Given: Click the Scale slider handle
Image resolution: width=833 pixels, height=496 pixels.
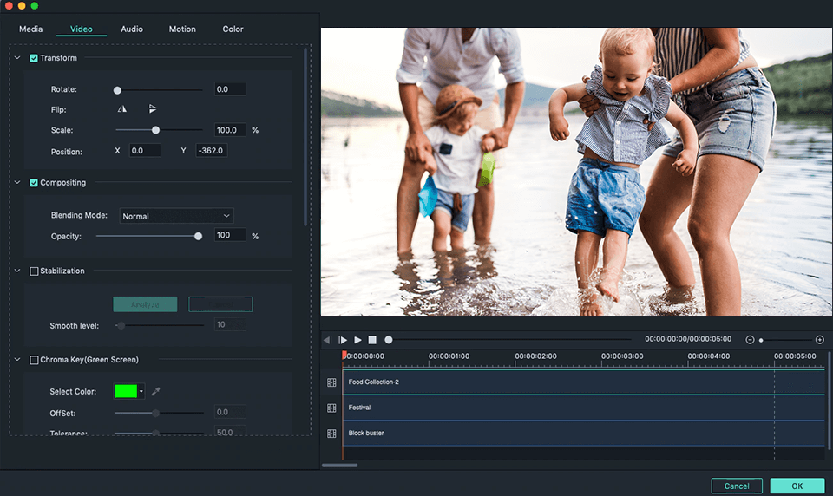Looking at the screenshot, I should click(155, 130).
